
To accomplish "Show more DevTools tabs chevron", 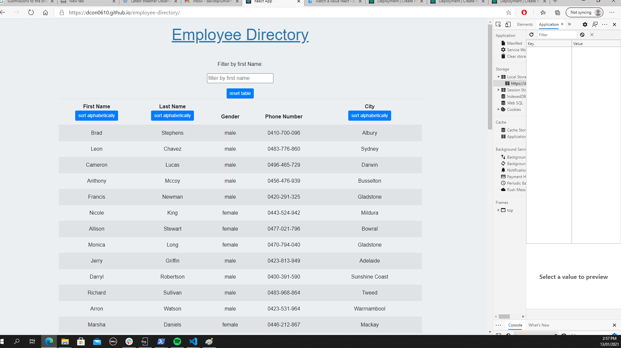I will point(569,24).
